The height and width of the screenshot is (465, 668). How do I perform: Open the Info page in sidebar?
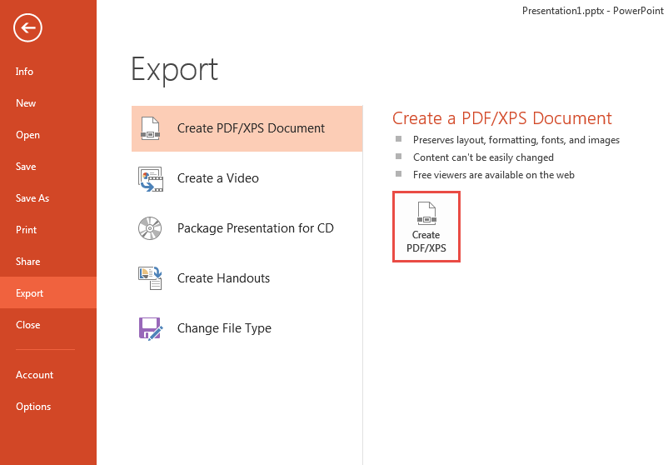tap(25, 72)
